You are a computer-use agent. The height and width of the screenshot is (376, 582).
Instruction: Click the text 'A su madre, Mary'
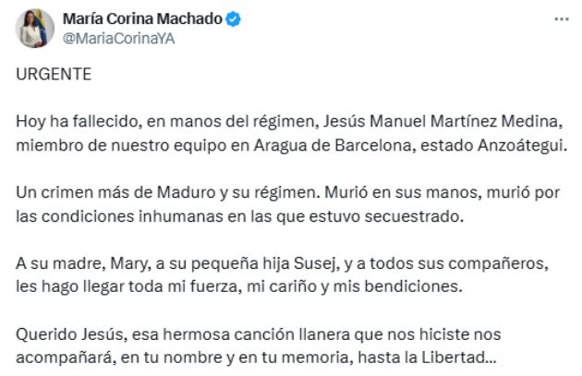(x=81, y=264)
